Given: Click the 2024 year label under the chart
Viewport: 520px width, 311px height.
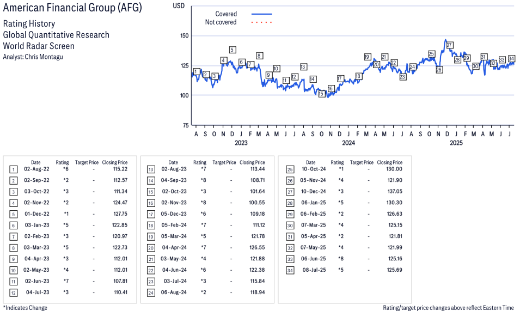Looking at the screenshot, I should 348,143.
